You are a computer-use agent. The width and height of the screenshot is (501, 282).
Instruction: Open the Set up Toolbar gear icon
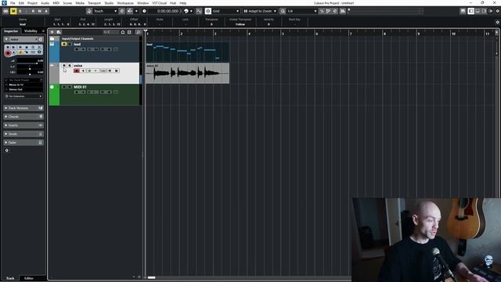pyautogui.click(x=498, y=11)
